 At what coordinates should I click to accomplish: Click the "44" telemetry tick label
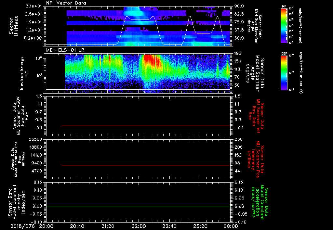pyautogui.click(x=237, y=171)
